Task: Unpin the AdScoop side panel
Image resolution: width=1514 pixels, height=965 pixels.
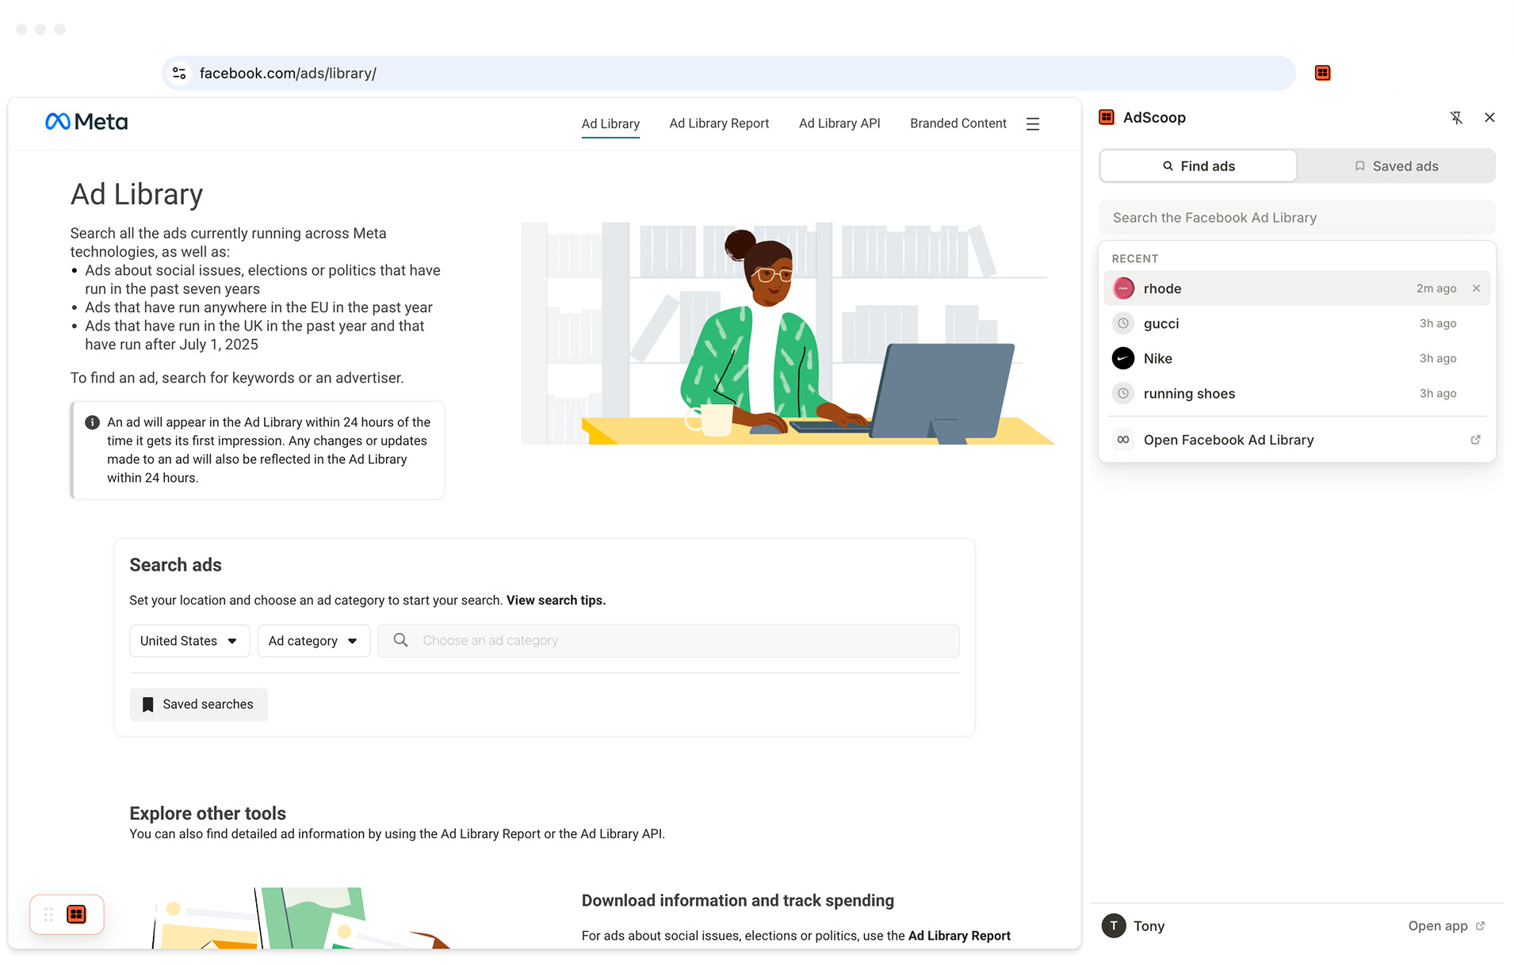Action: tap(1456, 118)
